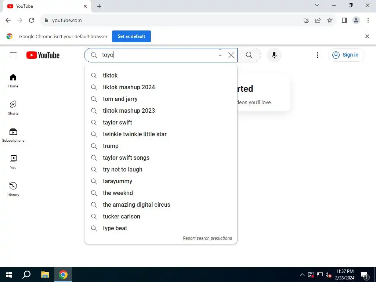This screenshot has height=282, width=376.
Task: Reload the page
Action: [32, 21]
